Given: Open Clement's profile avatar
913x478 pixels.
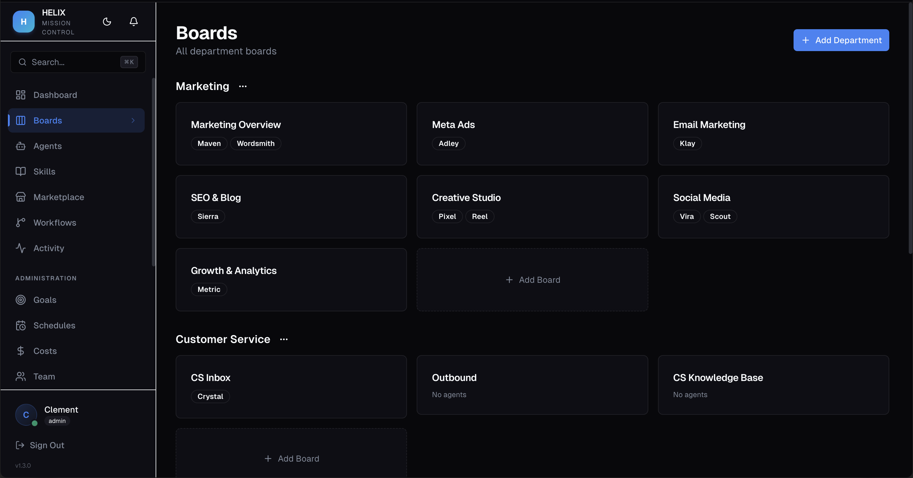Looking at the screenshot, I should (26, 415).
